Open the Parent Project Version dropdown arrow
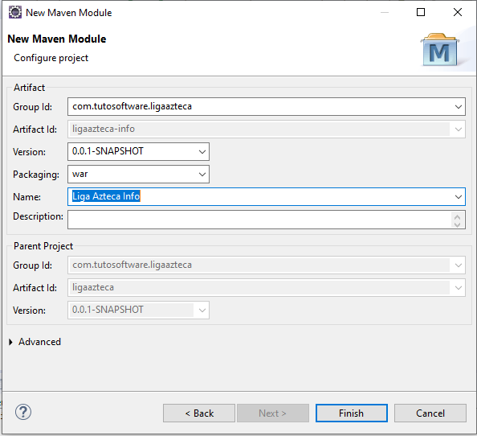The image size is (477, 436). (x=202, y=311)
